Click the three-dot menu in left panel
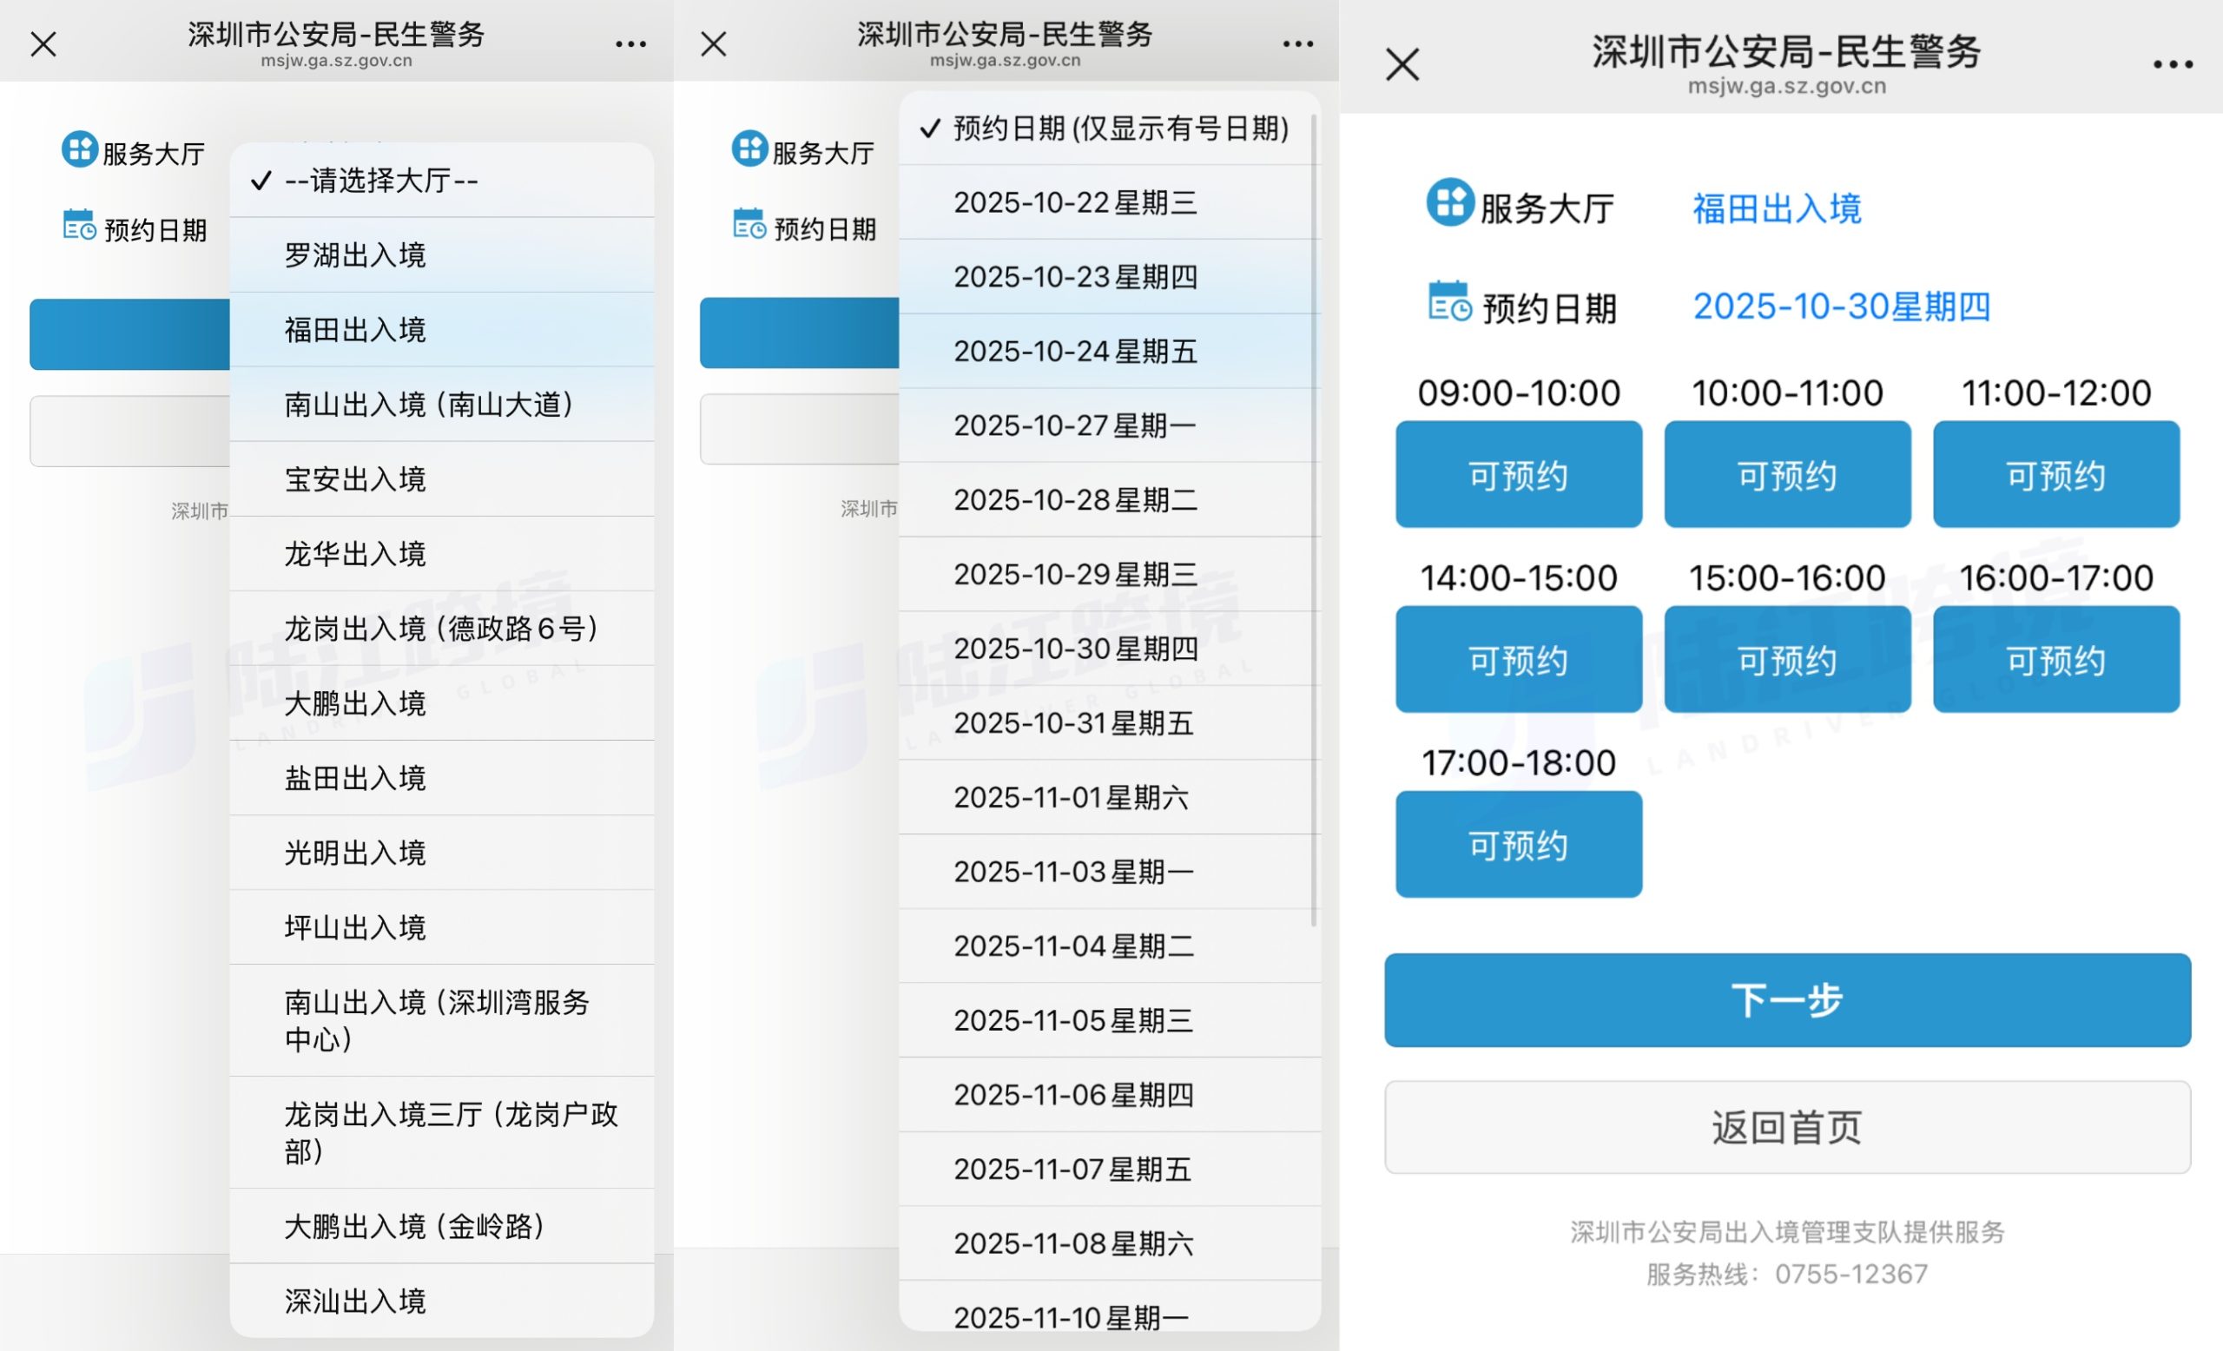The width and height of the screenshot is (2223, 1351). pyautogui.click(x=630, y=43)
